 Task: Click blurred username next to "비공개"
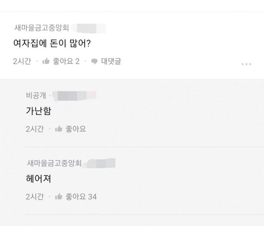coord(74,96)
